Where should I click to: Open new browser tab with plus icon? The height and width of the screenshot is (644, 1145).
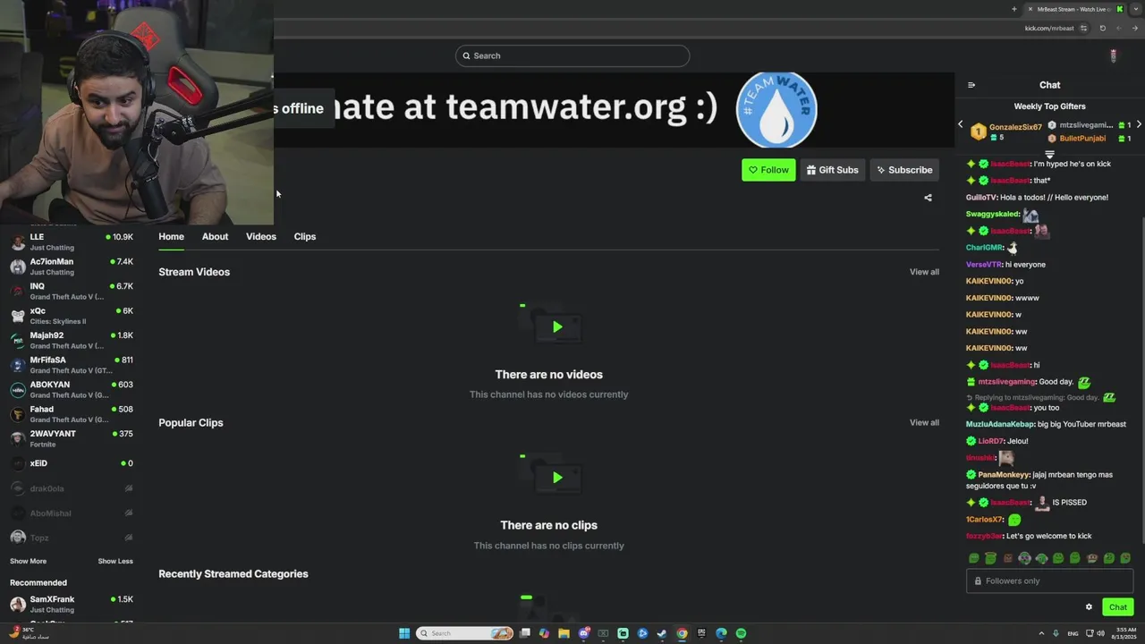click(x=1014, y=9)
